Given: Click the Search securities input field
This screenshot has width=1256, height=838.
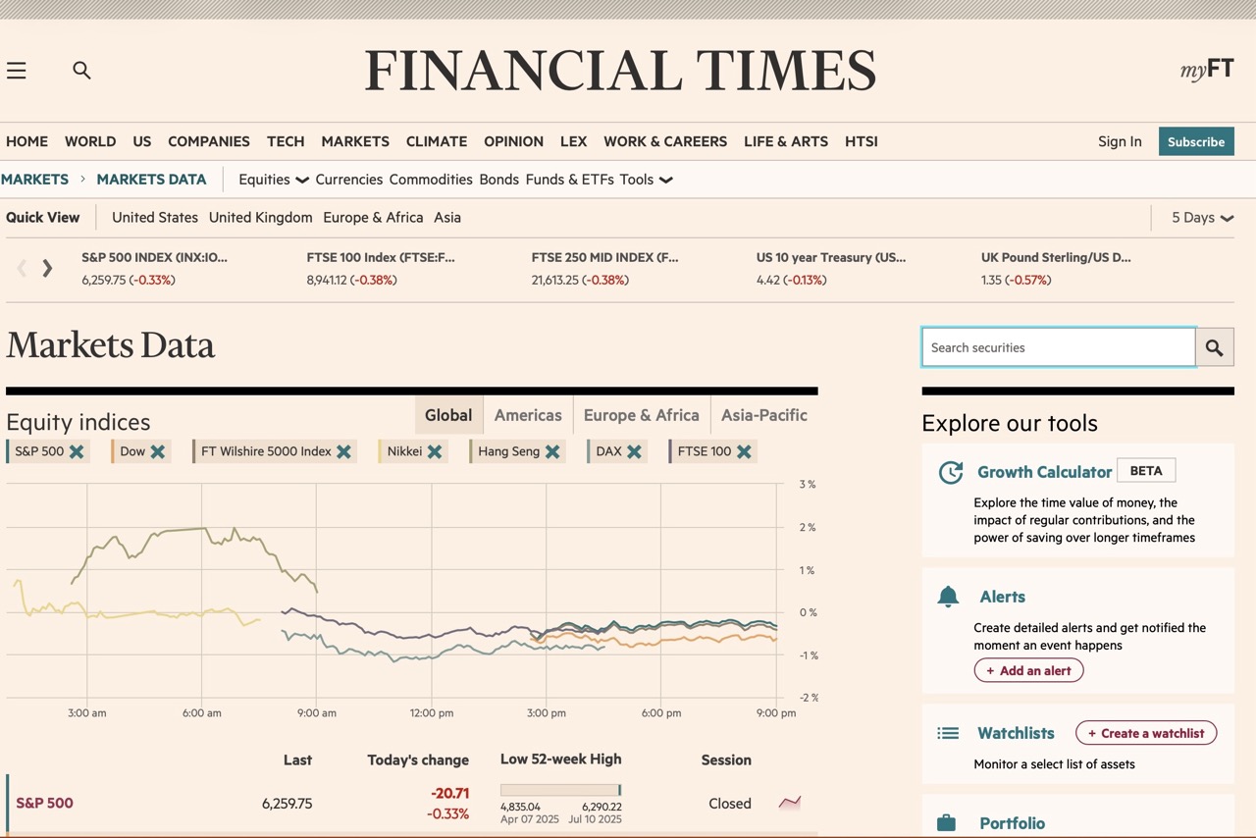Looking at the screenshot, I should coord(1058,346).
